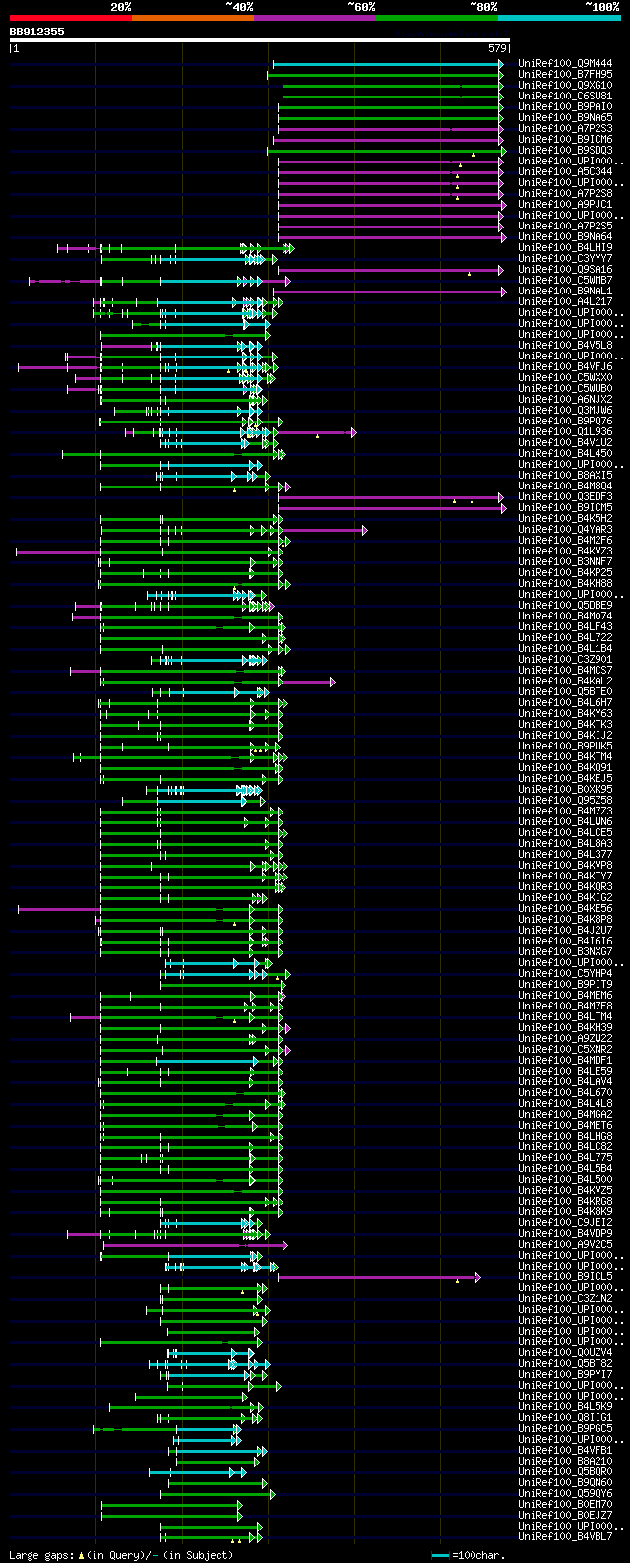Click the green ~80% identity legend bar
This screenshot has width=630, height=1563.
437,18
